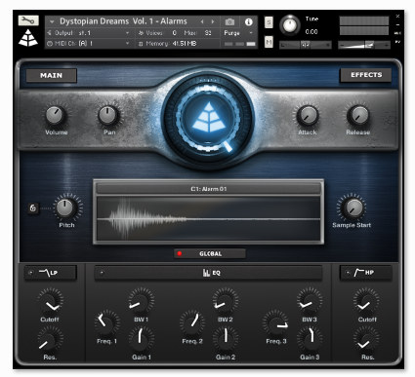Viewport: 415px width, 377px height.
Task: Switch to the EFFECTS tab
Action: pos(366,75)
